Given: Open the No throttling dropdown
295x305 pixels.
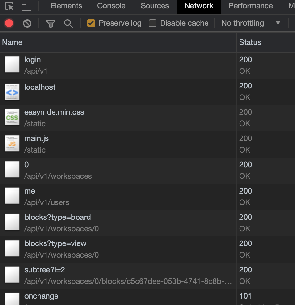Looking at the screenshot, I should pyautogui.click(x=242, y=23).
